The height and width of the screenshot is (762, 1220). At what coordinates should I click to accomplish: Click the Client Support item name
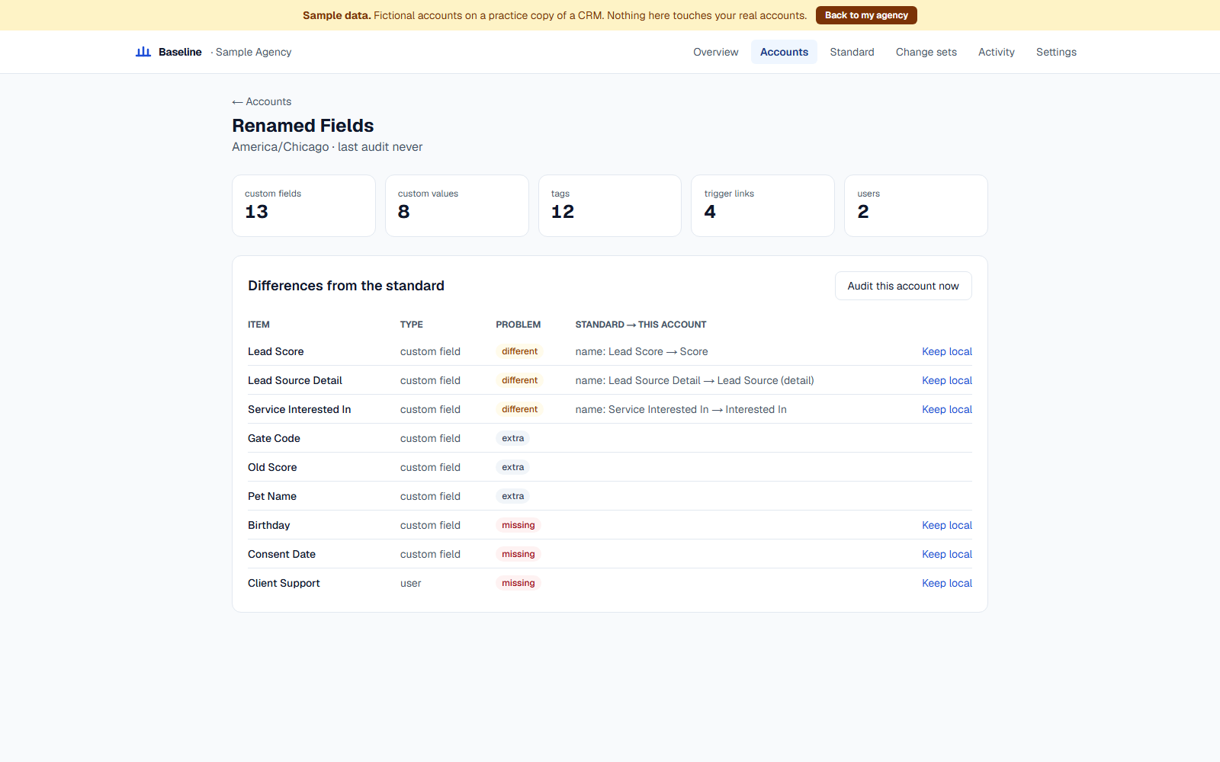(284, 583)
